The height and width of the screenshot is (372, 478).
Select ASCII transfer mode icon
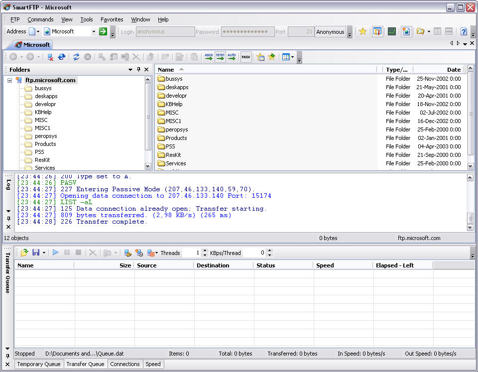click(x=209, y=57)
